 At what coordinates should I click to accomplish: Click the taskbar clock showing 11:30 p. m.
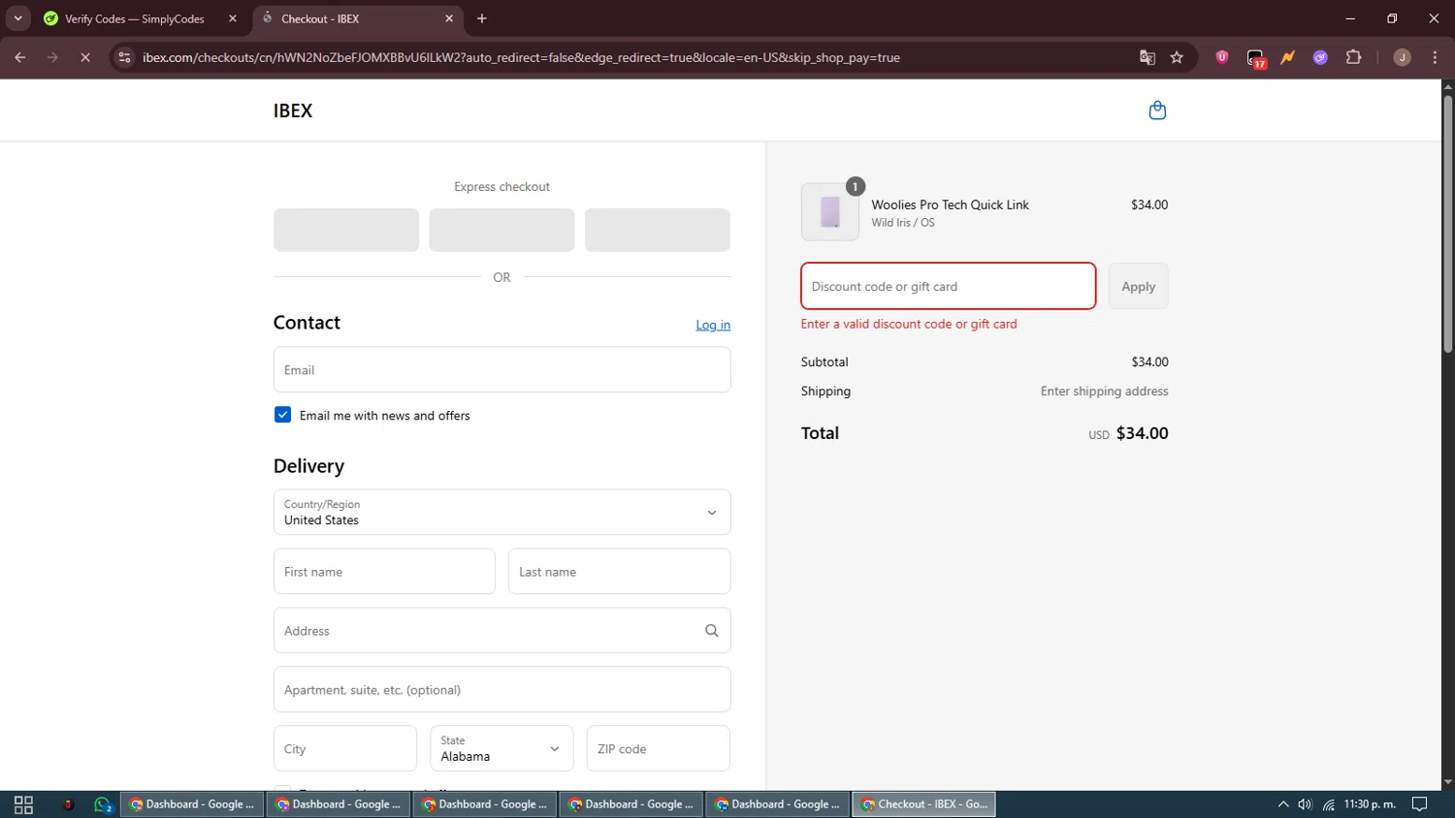tap(1370, 804)
